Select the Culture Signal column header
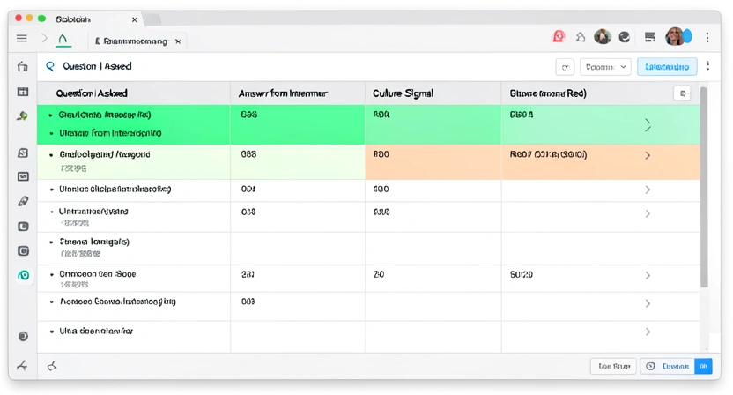The width and height of the screenshot is (733, 395). 403,93
